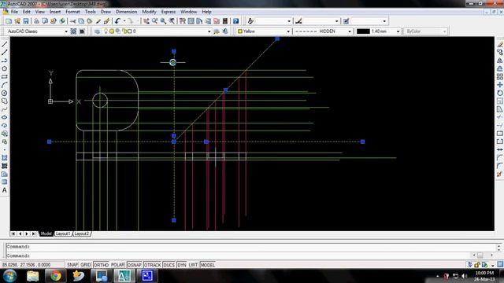Toggle GRID display in status bar
The width and height of the screenshot is (504, 283).
[x=86, y=265]
